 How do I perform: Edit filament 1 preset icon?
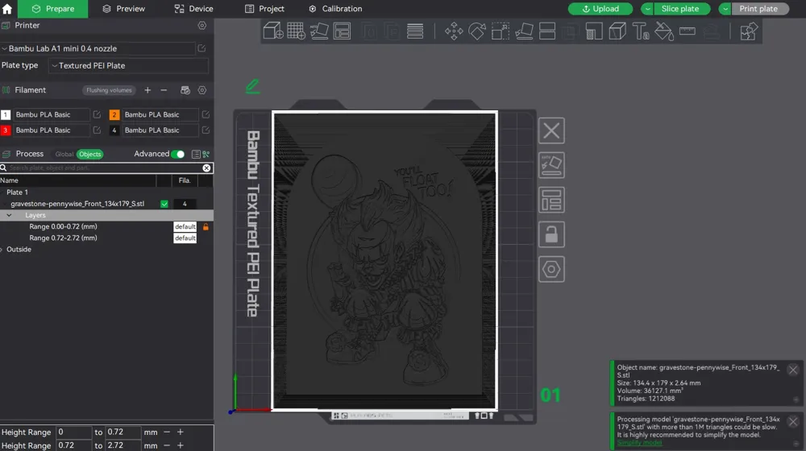coord(97,114)
